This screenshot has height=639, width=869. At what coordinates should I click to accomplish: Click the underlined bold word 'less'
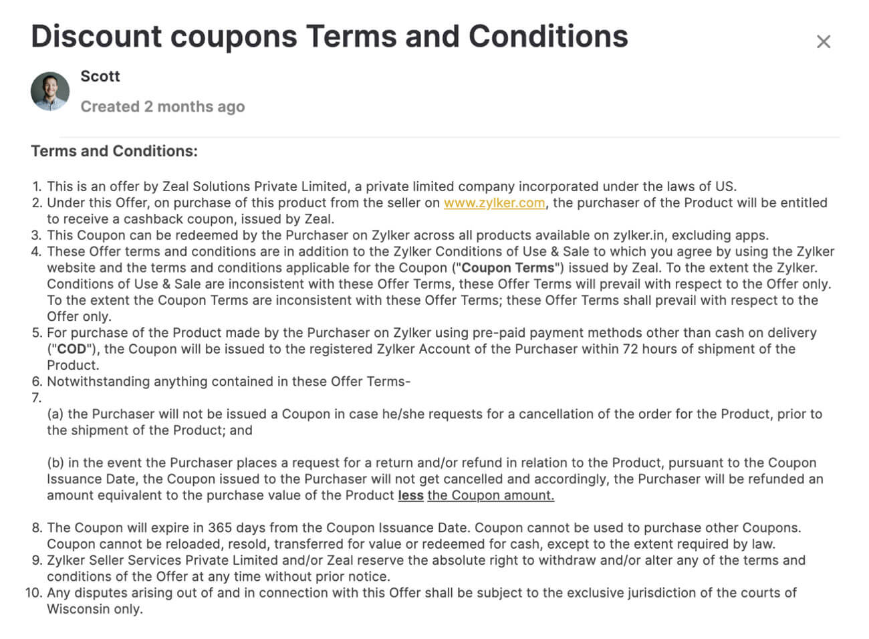(410, 495)
